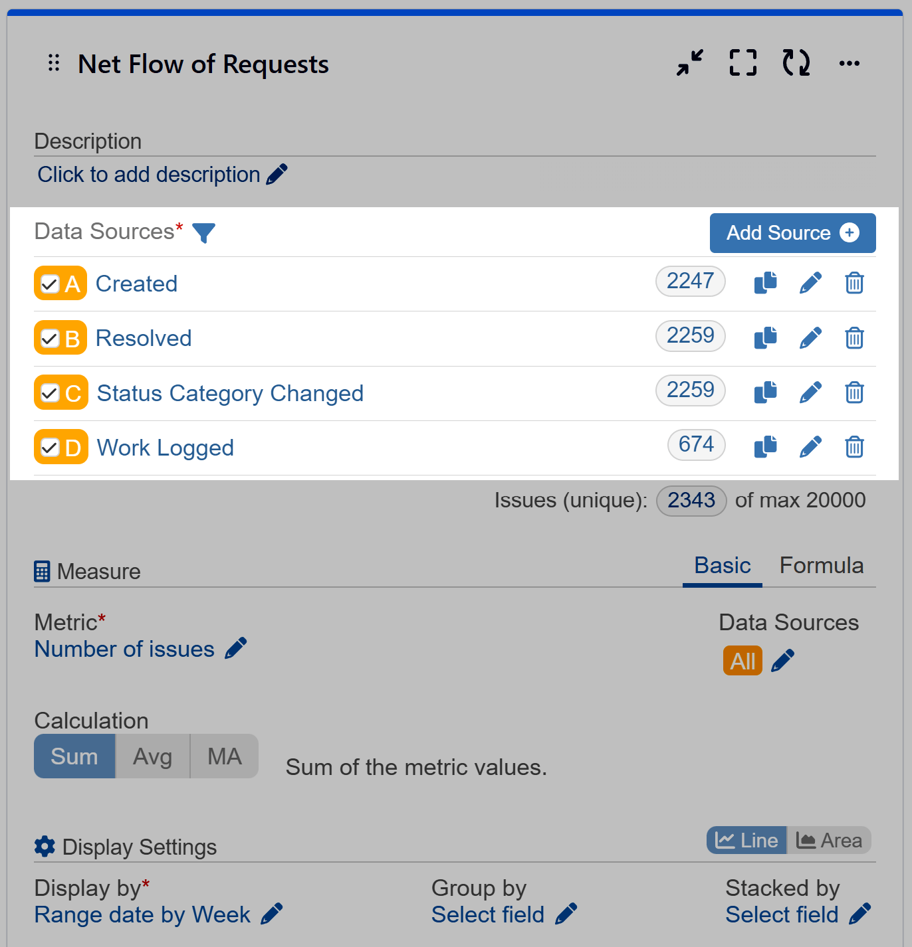Disable data source B Resolved
The height and width of the screenshot is (947, 912).
point(49,337)
